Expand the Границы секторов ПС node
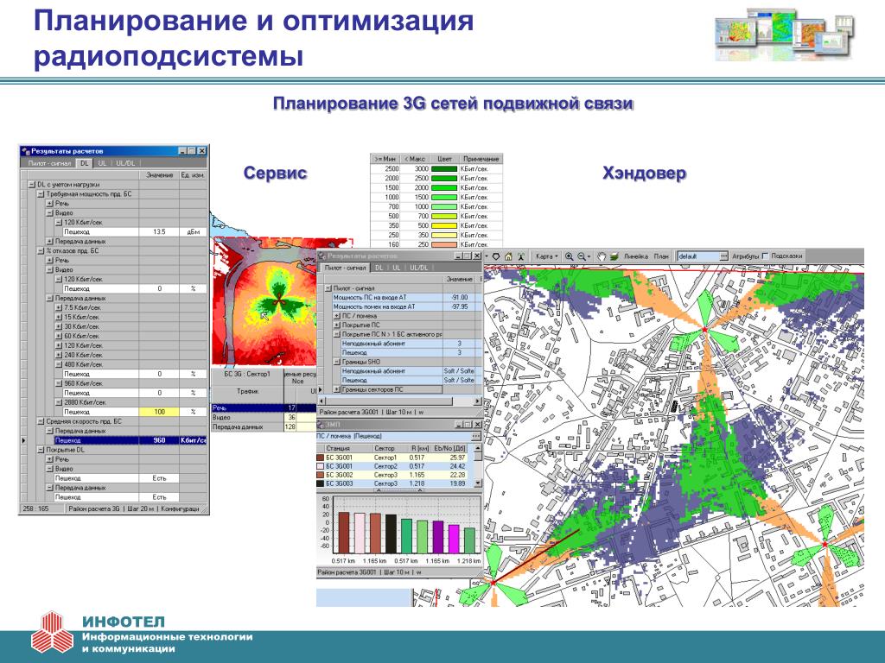Image resolution: width=885 pixels, height=663 pixels. click(x=337, y=389)
